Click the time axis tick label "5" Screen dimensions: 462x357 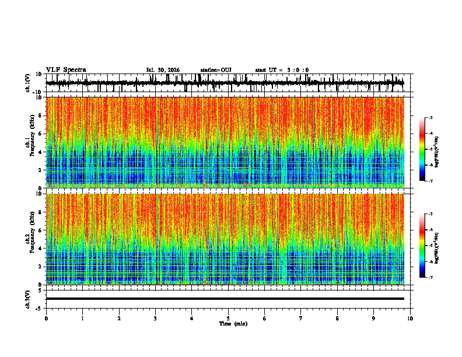[228, 318]
